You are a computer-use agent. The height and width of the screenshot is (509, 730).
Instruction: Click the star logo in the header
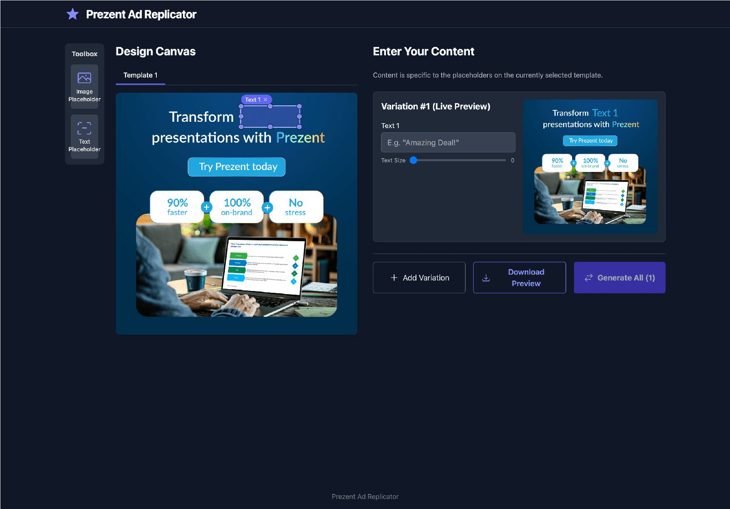73,14
